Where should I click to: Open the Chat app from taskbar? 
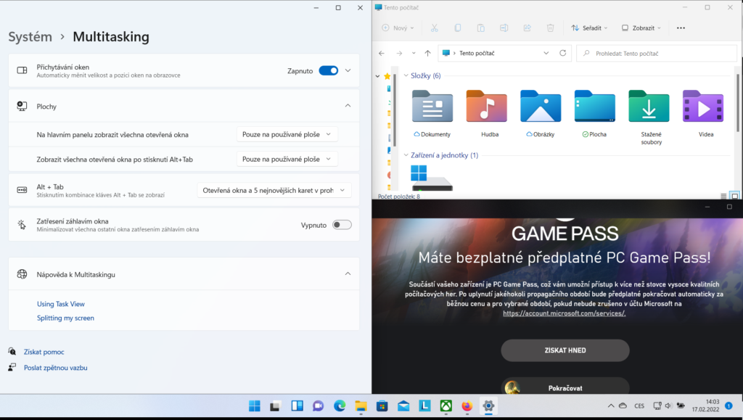[x=318, y=405]
